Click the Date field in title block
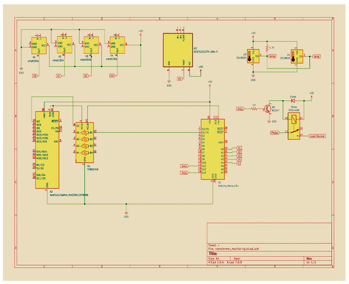 pyautogui.click(x=237, y=259)
